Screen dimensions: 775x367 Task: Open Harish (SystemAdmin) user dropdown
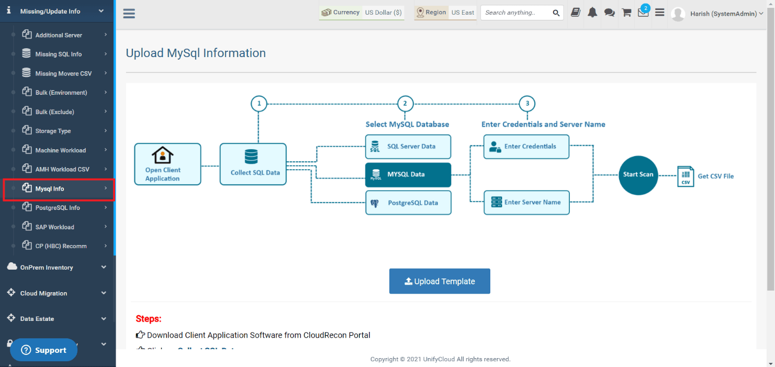[x=717, y=14]
